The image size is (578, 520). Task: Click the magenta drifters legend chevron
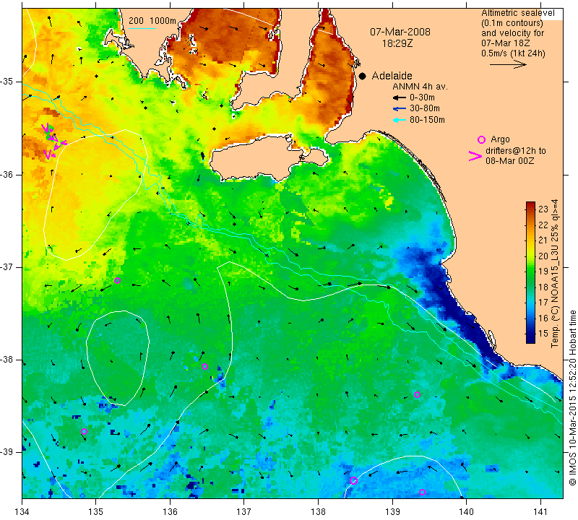tap(475, 156)
